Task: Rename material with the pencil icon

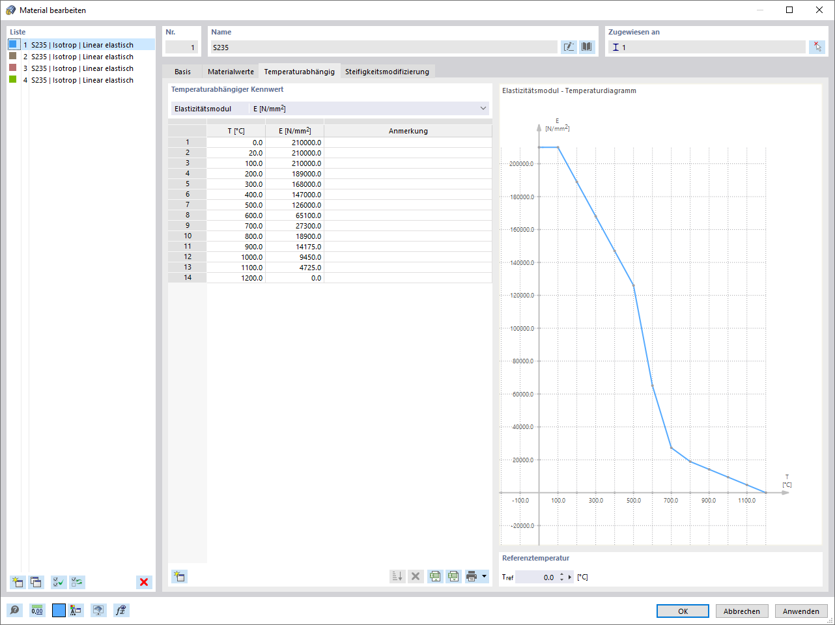Action: (x=569, y=47)
